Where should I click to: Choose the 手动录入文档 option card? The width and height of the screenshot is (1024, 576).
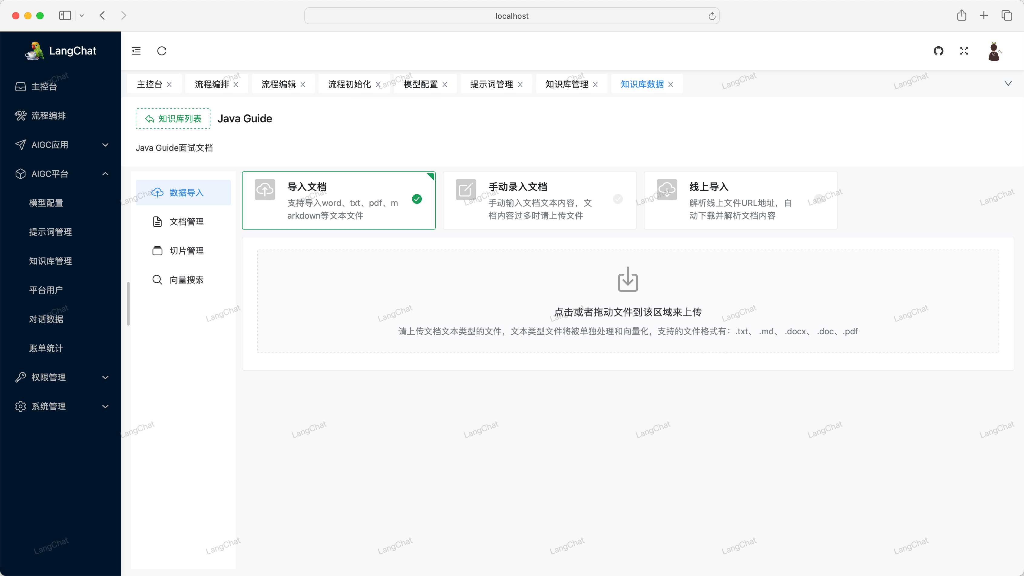coord(540,200)
